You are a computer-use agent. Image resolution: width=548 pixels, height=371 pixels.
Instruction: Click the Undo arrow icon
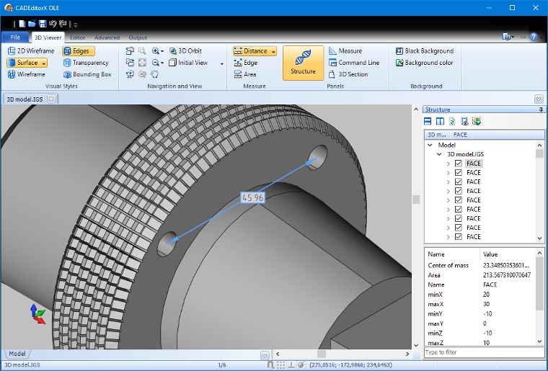tap(53, 24)
